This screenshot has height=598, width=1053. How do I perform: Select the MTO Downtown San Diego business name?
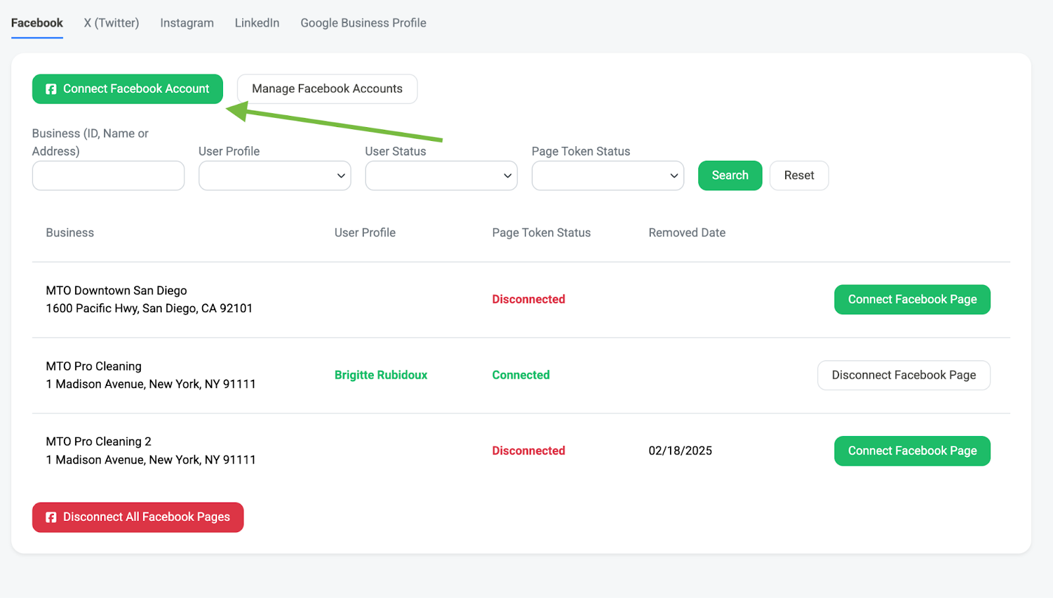pos(116,290)
